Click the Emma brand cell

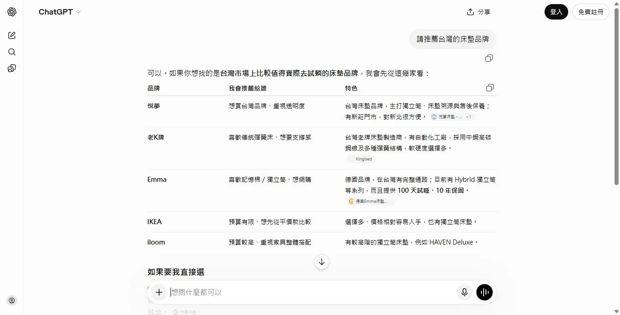[x=157, y=180]
